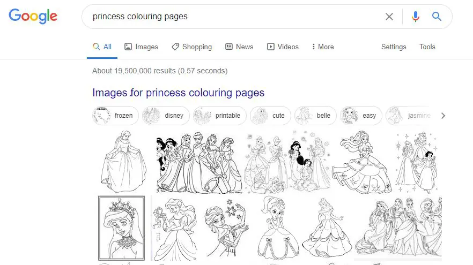Select the disney filter chip
The height and width of the screenshot is (265, 473).
coord(166,116)
